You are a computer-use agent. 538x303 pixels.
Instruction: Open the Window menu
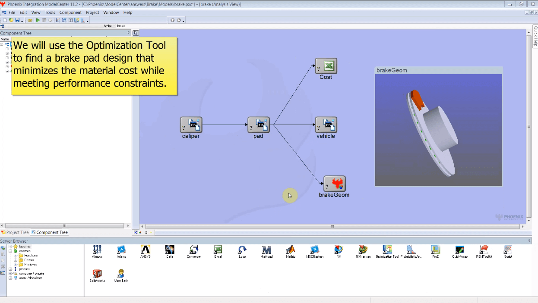tap(111, 12)
